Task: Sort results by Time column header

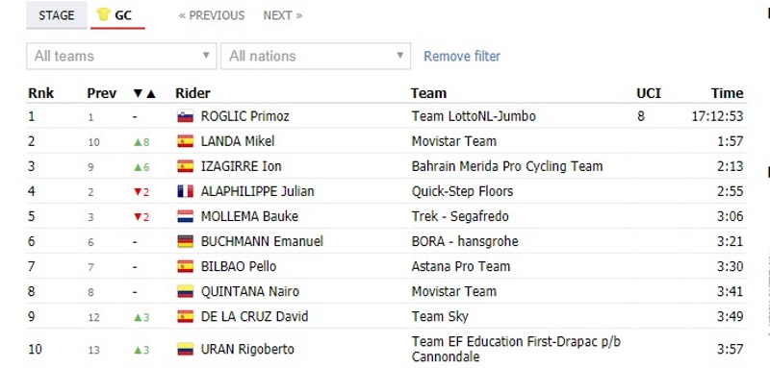Action: click(x=728, y=93)
